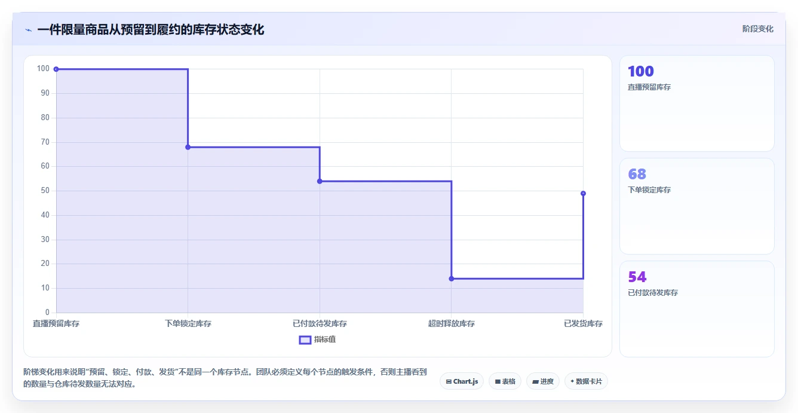Click the y-axis value 50

click(45, 191)
